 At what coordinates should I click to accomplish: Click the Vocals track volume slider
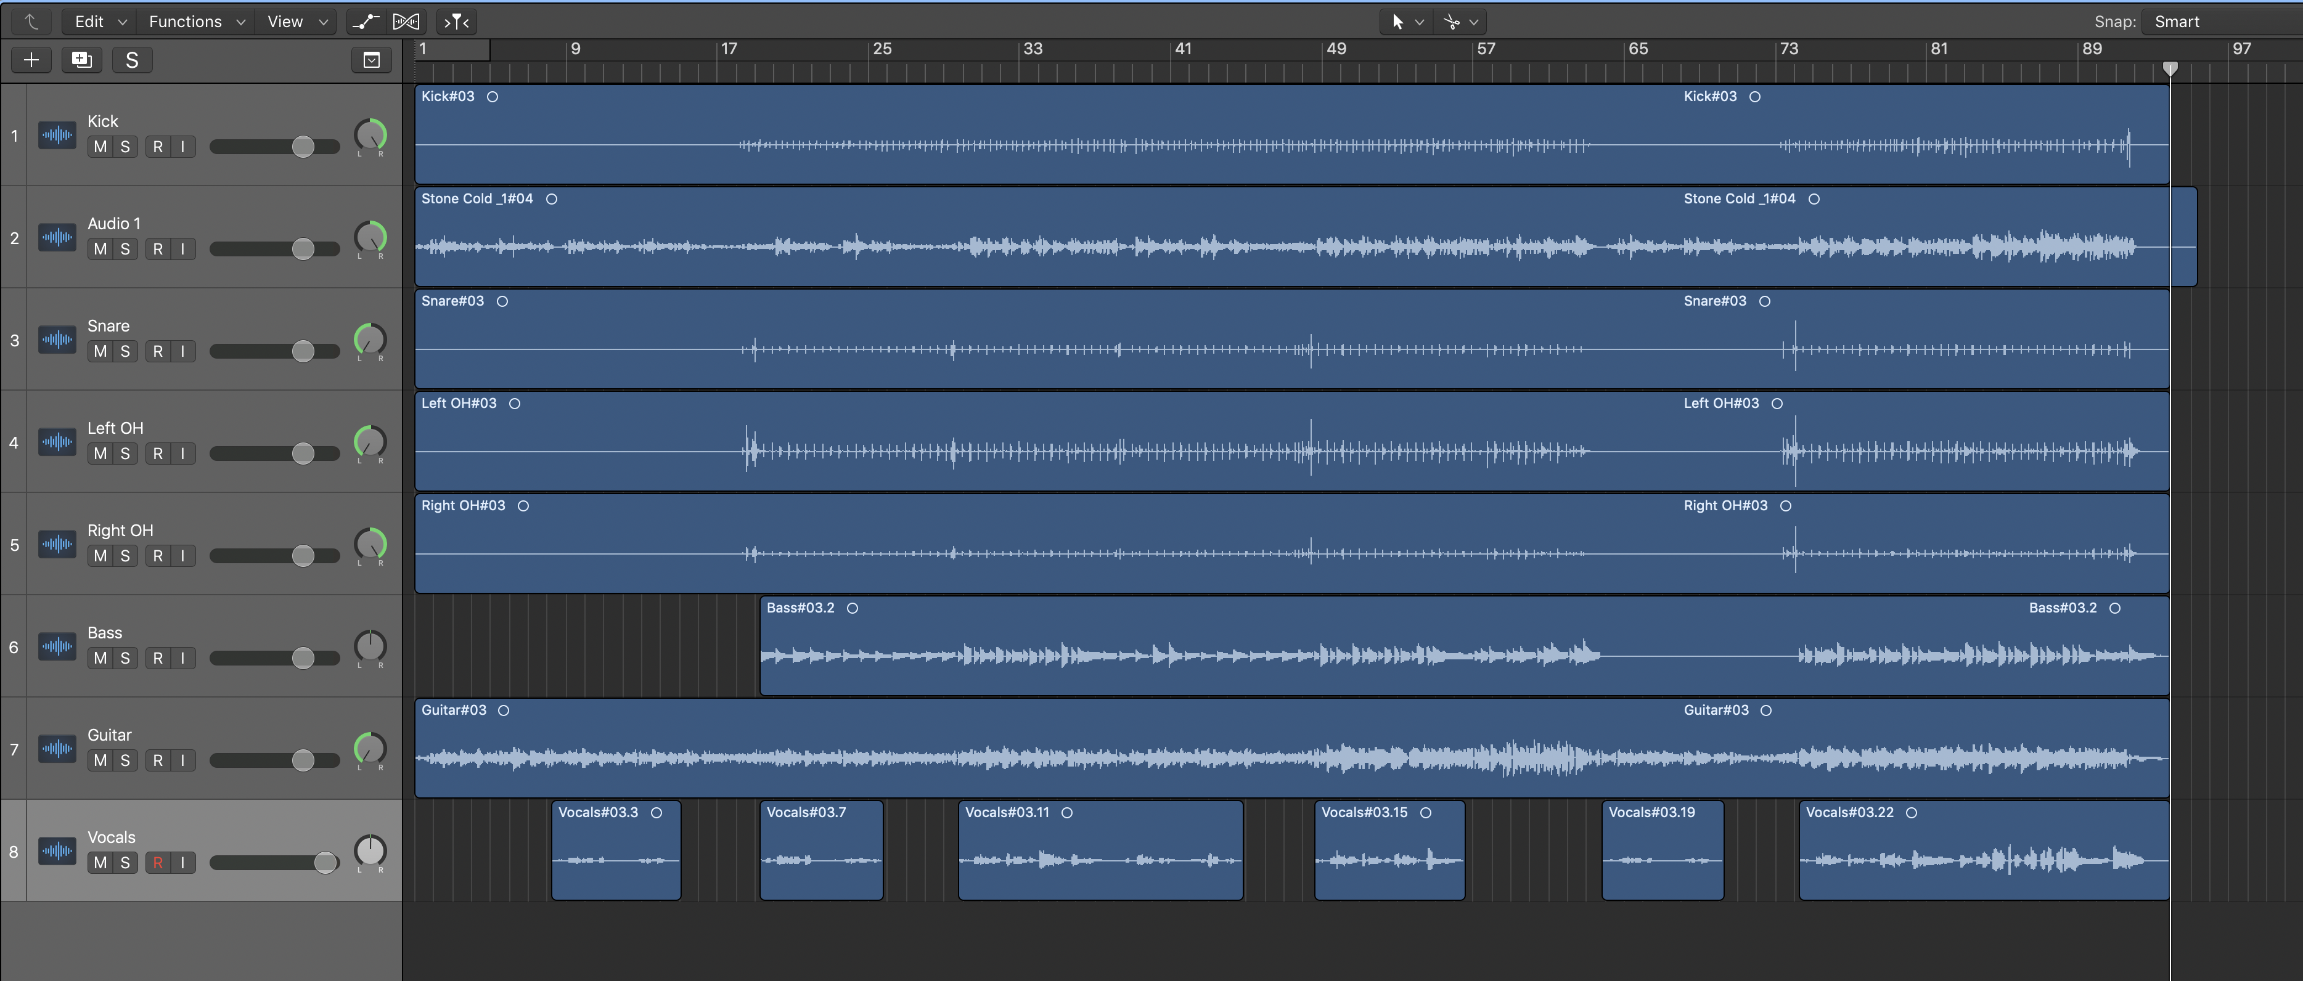274,863
